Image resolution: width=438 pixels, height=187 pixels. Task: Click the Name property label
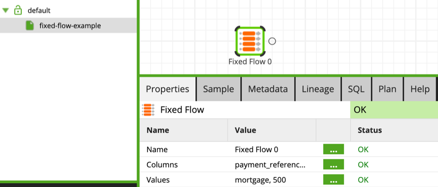point(157,150)
